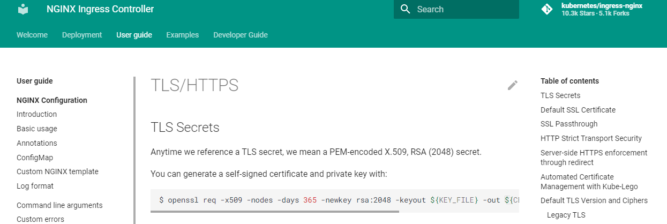Click the git repository icon
The height and width of the screenshot is (224, 667).
point(546,9)
